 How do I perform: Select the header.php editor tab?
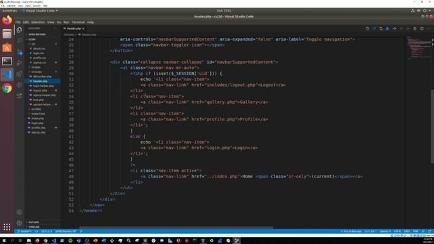[x=74, y=28]
